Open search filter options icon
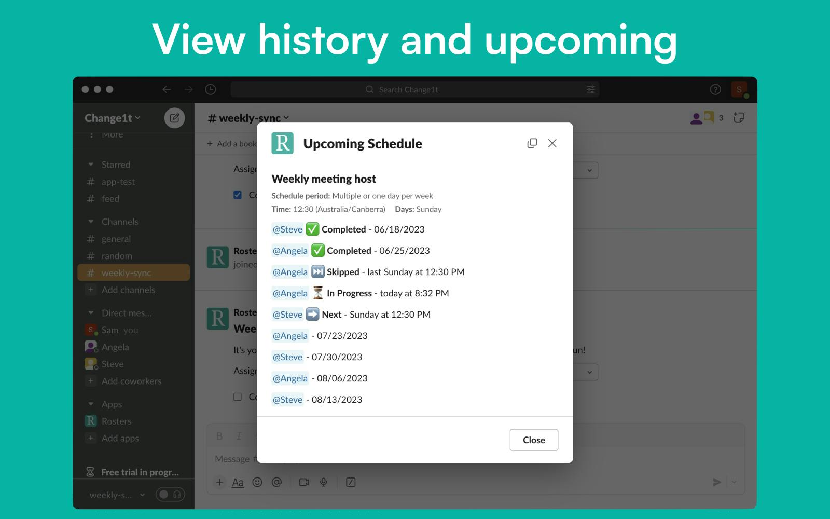 [590, 89]
